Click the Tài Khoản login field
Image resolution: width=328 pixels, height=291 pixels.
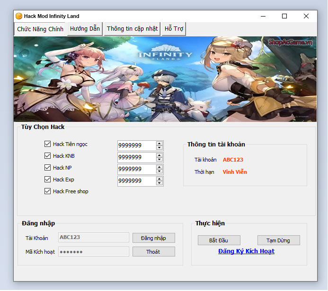tap(94, 238)
